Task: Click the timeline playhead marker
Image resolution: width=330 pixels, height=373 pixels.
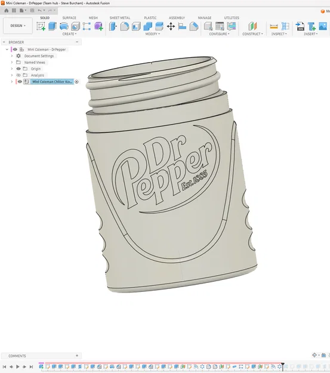Action: (x=283, y=366)
